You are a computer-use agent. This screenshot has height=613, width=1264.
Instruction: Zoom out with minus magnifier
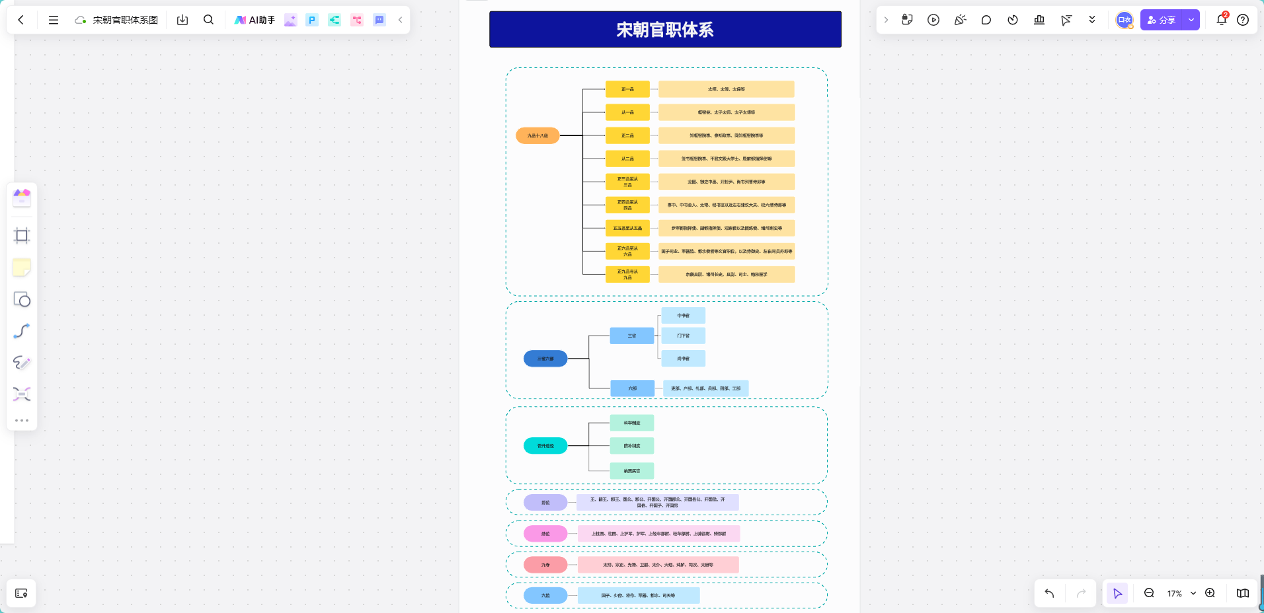[x=1149, y=593]
